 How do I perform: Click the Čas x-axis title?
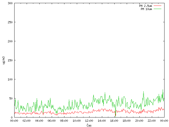(x=89, y=125)
